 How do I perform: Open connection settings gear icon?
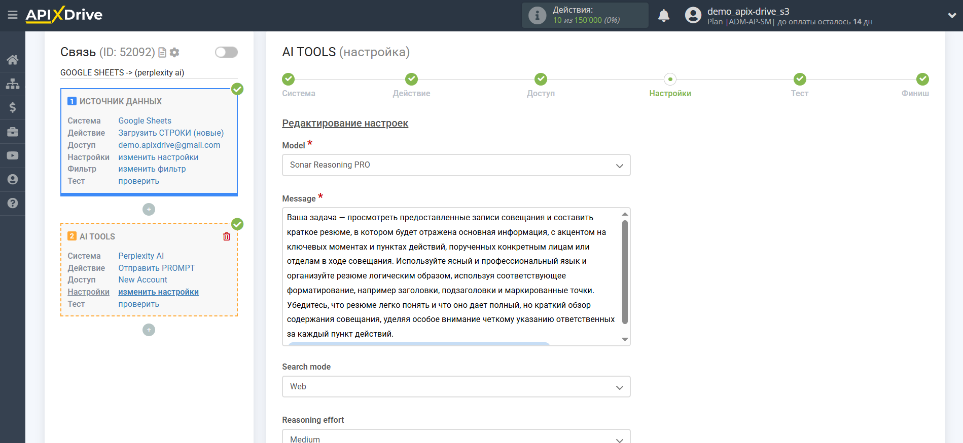174,52
